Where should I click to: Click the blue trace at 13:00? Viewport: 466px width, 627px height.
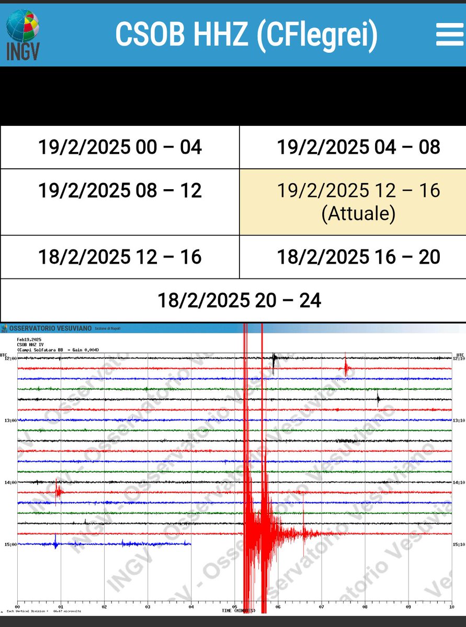coord(157,419)
